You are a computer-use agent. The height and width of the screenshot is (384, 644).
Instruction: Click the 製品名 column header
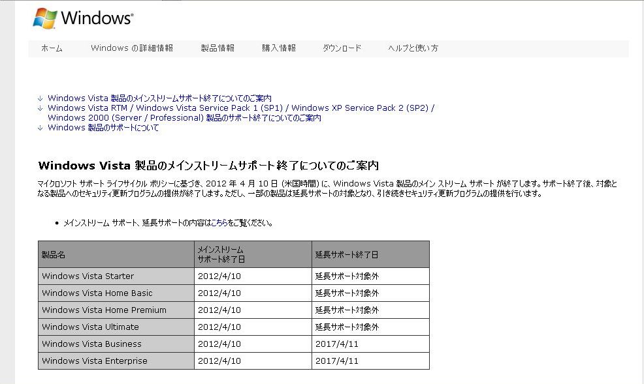click(116, 254)
